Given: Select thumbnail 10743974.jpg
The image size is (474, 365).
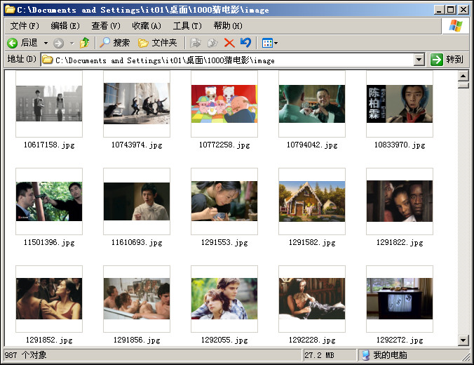Looking at the screenshot, I should click(x=137, y=103).
